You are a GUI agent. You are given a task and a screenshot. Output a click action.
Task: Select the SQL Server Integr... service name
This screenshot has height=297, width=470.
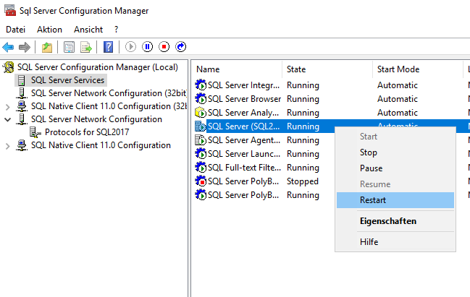coord(244,85)
